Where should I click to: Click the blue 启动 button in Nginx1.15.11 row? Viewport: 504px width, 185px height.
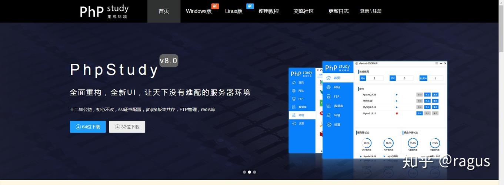420,113
